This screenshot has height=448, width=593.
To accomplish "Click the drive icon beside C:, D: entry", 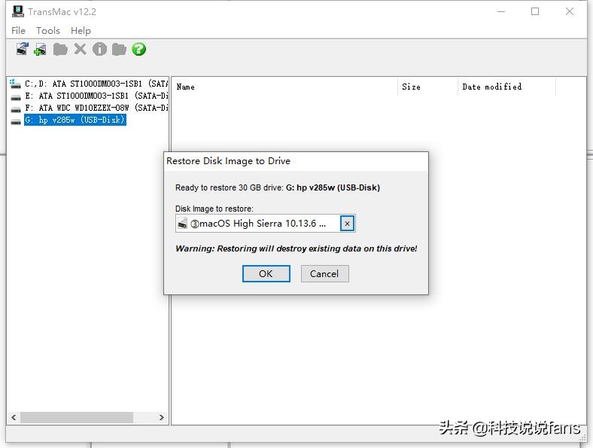I will 15,84.
